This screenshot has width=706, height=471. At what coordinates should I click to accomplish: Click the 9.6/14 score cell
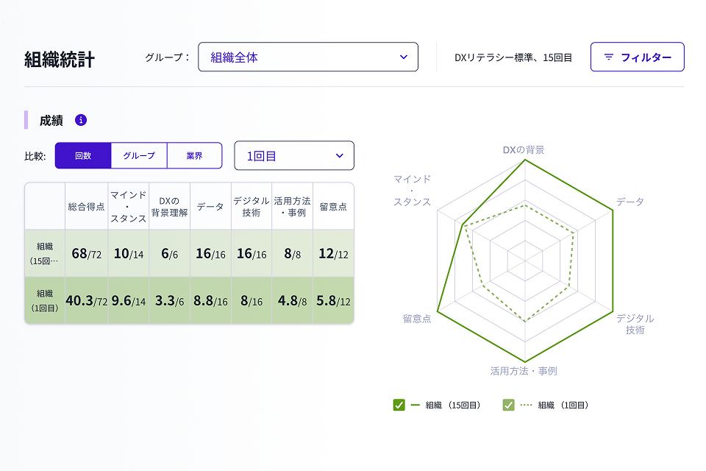click(128, 300)
